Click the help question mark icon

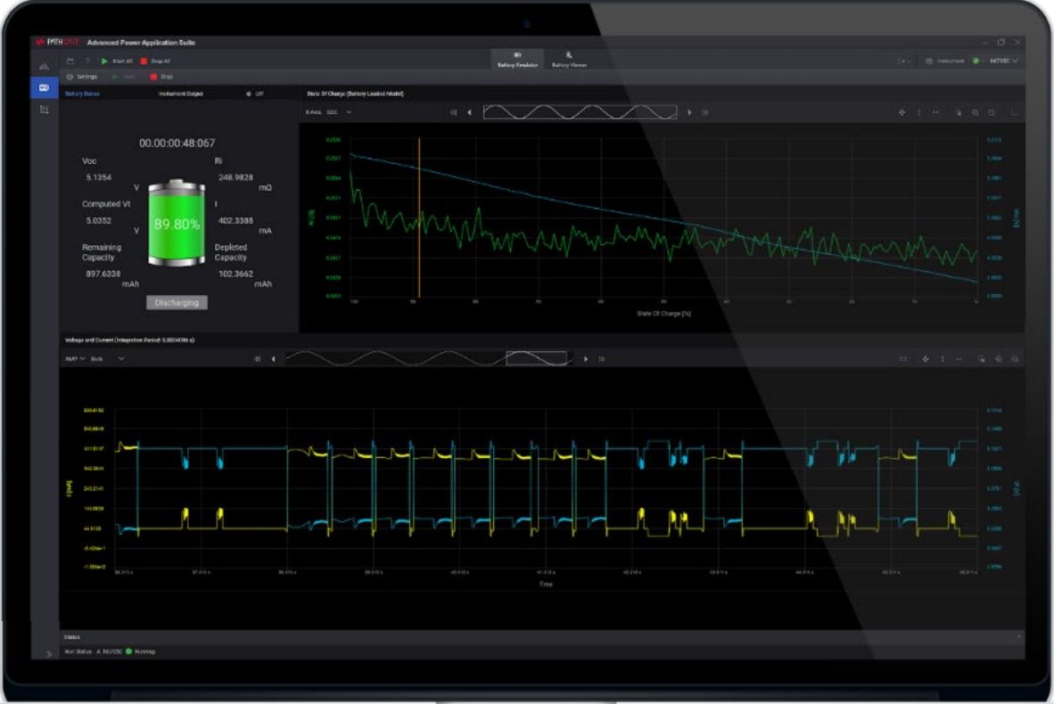click(87, 61)
